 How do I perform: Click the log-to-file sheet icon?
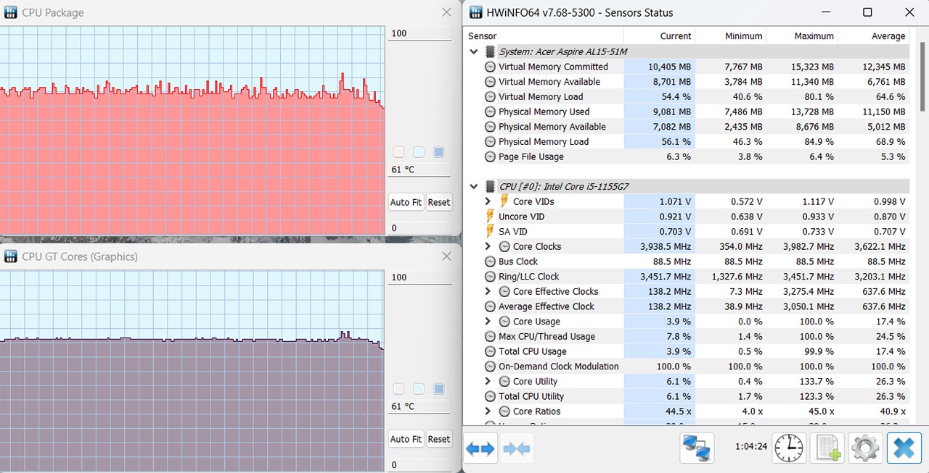[x=827, y=448]
